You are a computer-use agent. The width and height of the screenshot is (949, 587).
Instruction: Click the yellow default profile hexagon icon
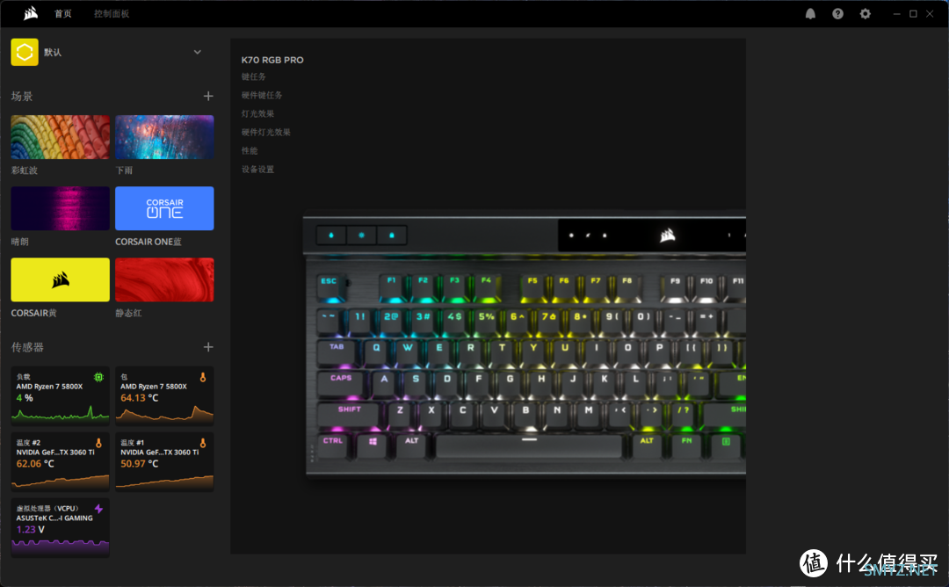click(x=25, y=52)
